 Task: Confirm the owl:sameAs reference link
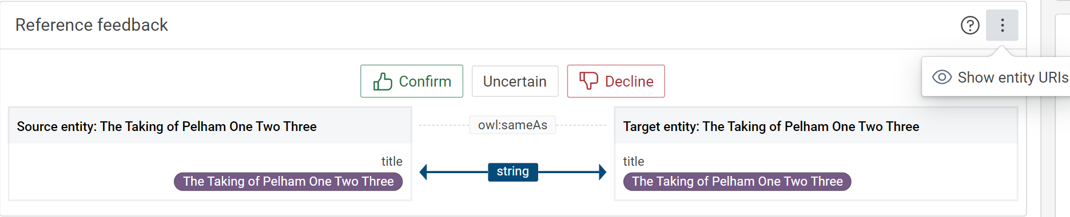pos(412,81)
